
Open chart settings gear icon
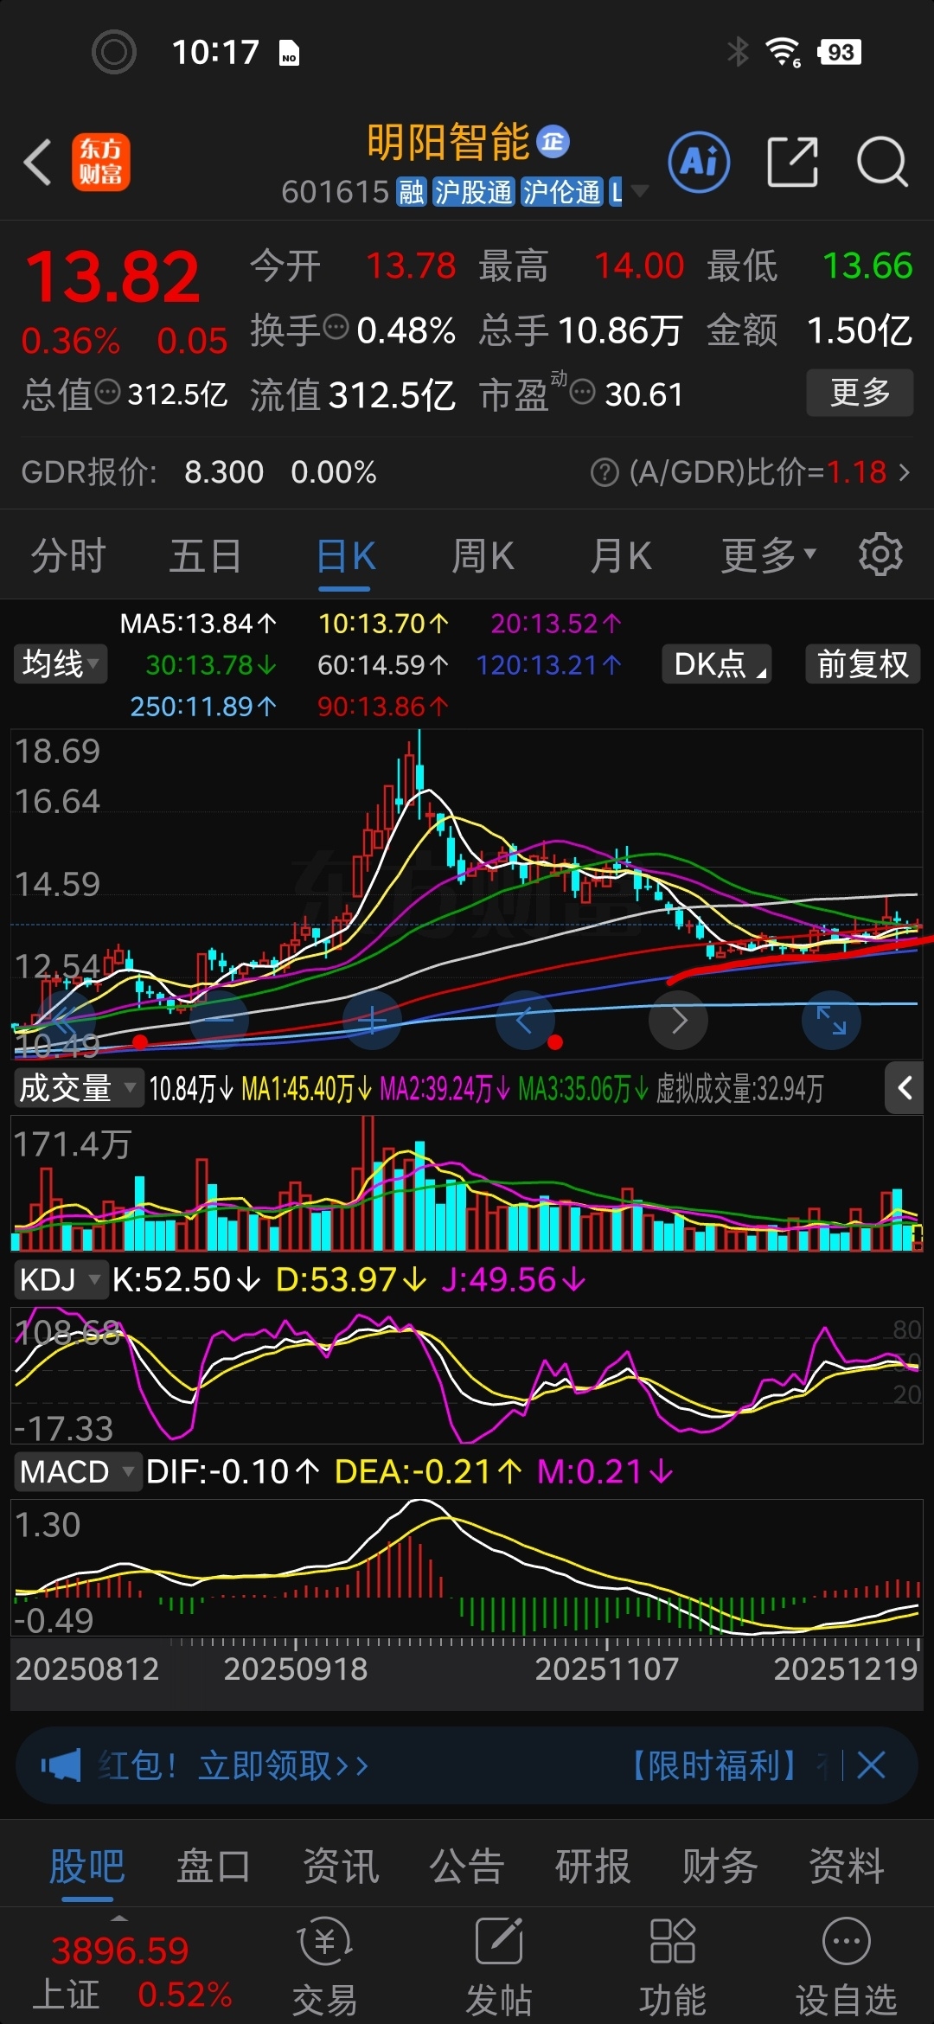click(880, 554)
